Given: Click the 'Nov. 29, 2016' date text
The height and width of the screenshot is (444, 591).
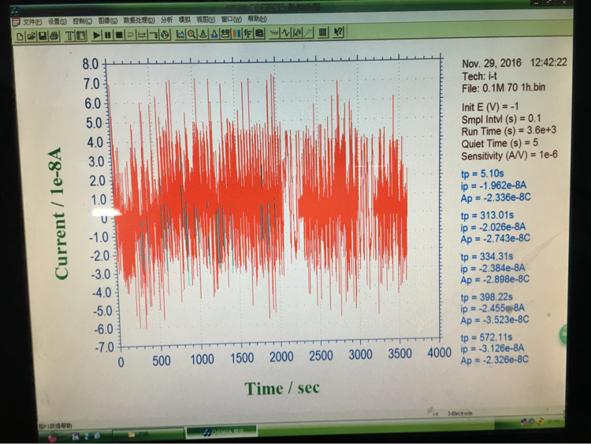Looking at the screenshot, I should point(492,63).
